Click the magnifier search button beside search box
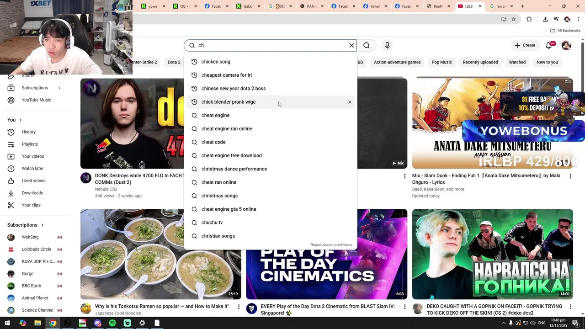This screenshot has width=585, height=329. coord(367,45)
